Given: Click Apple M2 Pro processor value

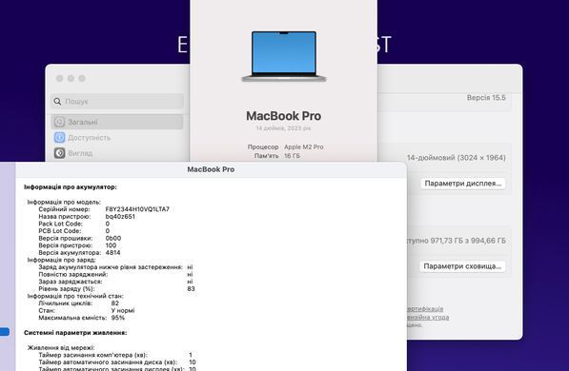Looking at the screenshot, I should pyautogui.click(x=304, y=146).
